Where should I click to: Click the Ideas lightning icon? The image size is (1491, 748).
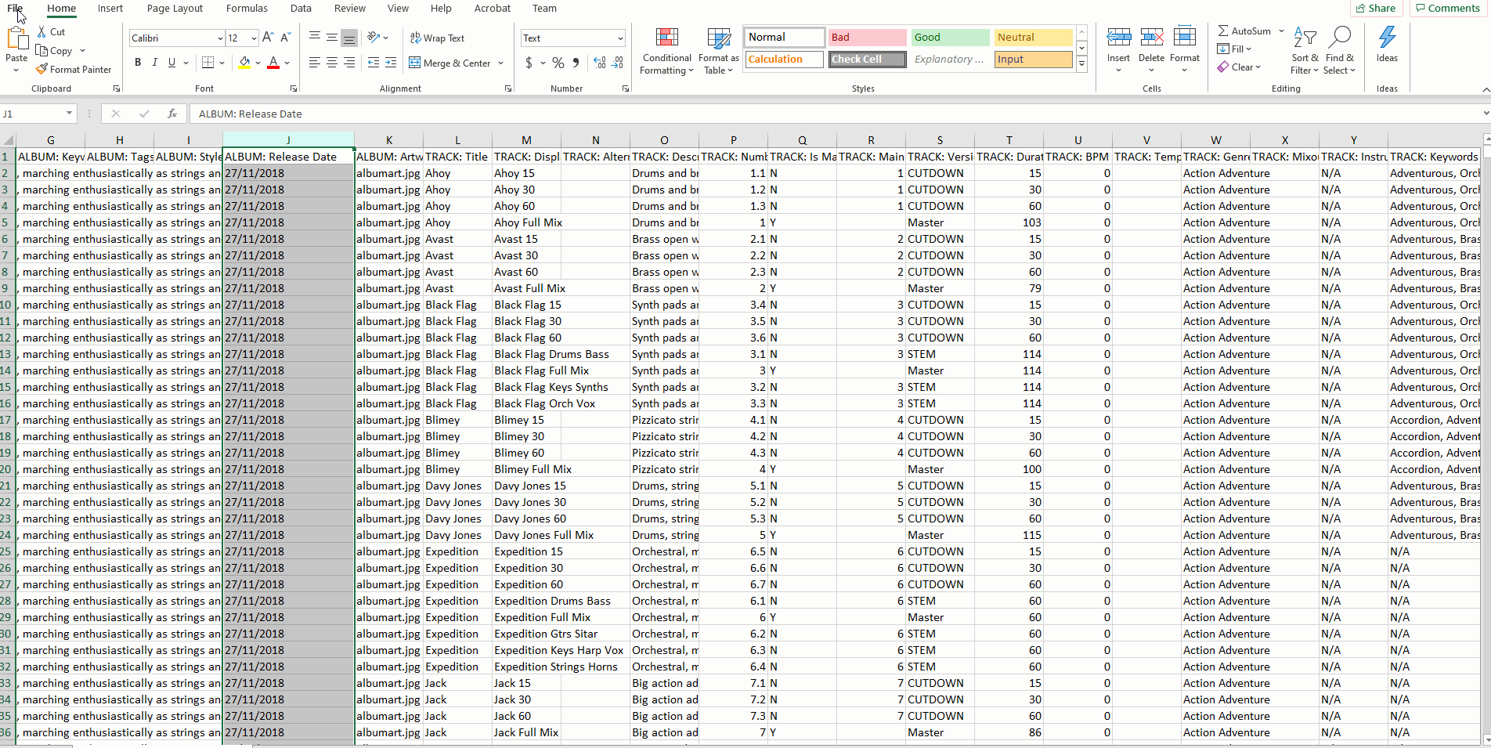pyautogui.click(x=1387, y=37)
